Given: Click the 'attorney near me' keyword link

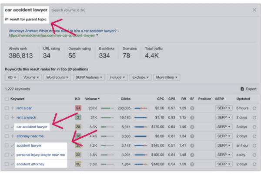Looking at the screenshot, I should (30, 136).
